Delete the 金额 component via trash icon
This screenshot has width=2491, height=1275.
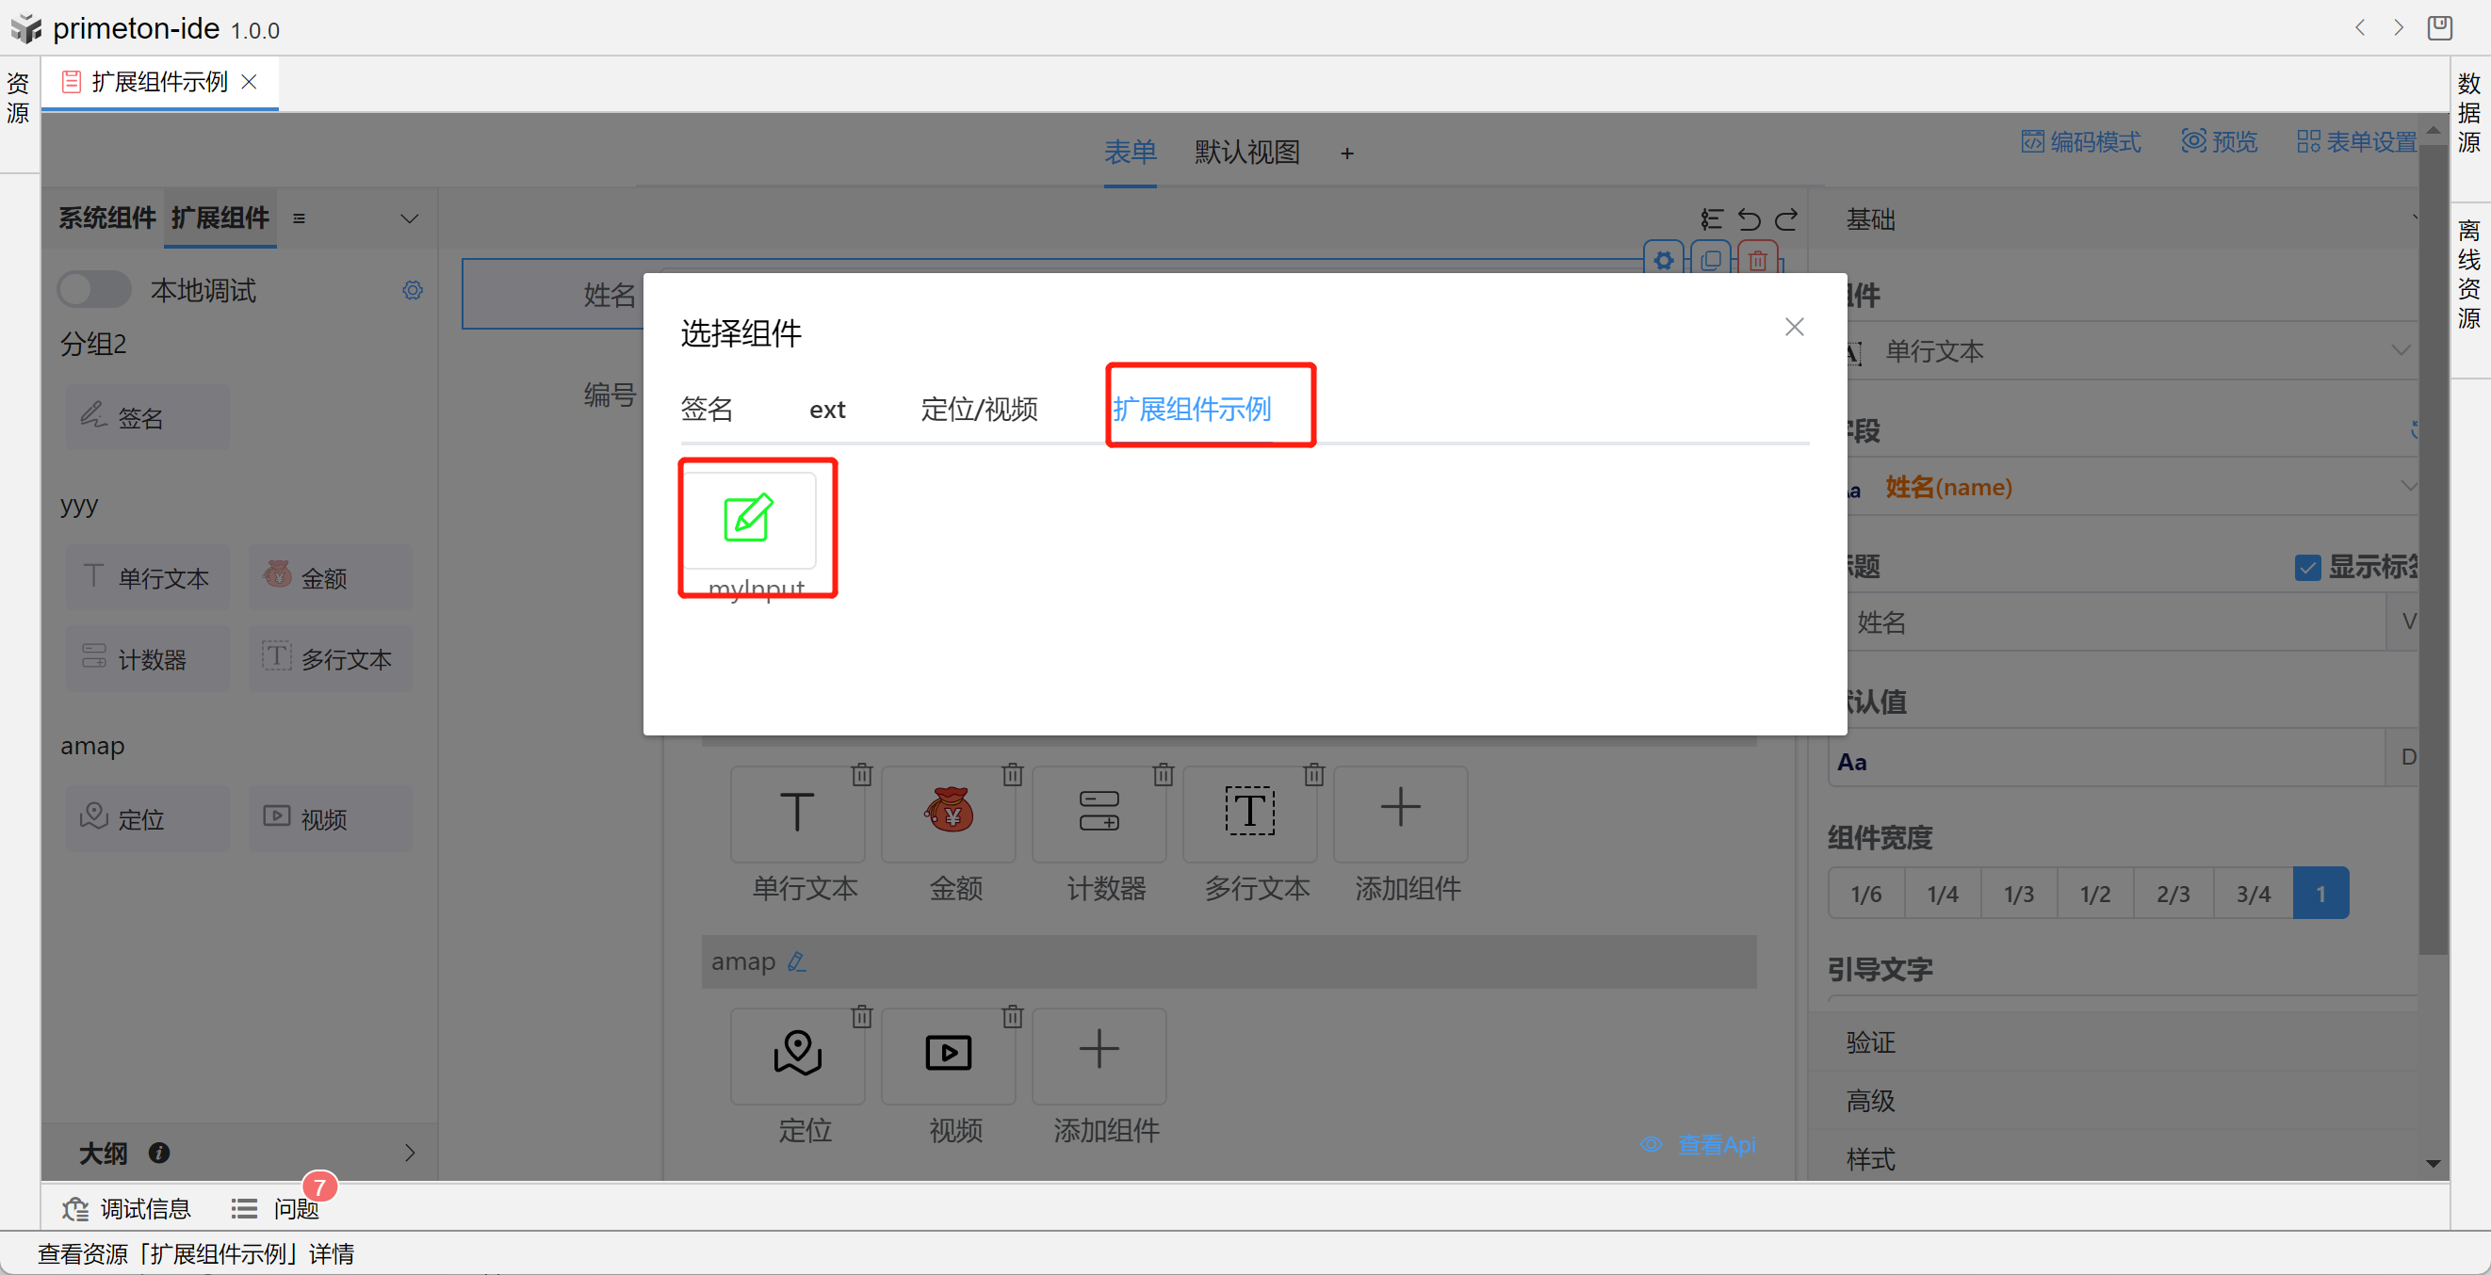(x=1012, y=774)
